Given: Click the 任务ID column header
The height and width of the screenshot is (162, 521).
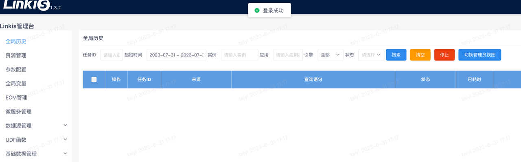Looking at the screenshot, I should tap(144, 80).
